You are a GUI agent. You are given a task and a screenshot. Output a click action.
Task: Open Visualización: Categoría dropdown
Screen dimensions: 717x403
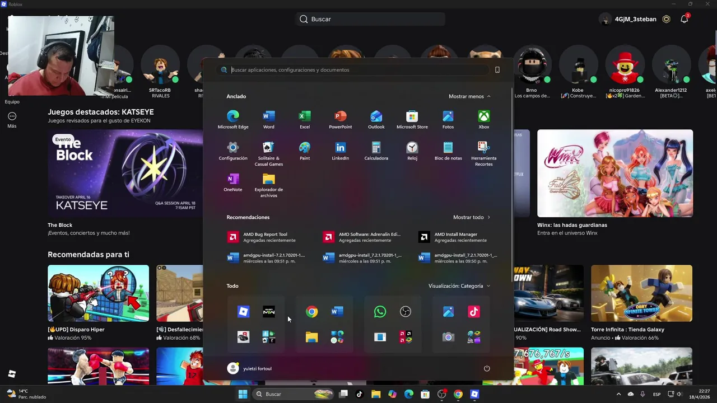pos(459,286)
